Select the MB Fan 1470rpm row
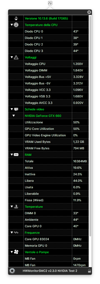The image size is (100, 284). (49, 265)
